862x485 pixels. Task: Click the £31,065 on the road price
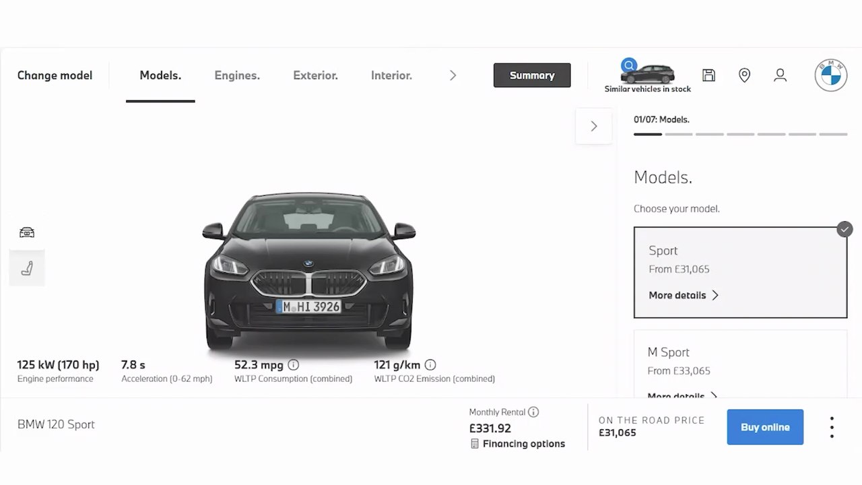[x=618, y=433]
